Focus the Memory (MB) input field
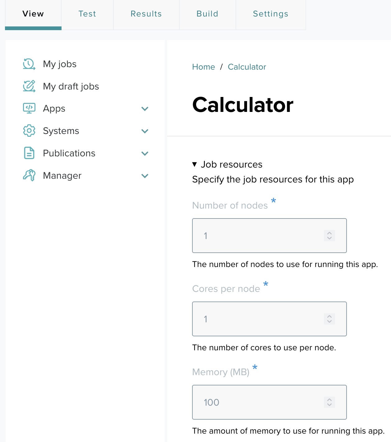Image resolution: width=391 pixels, height=442 pixels. [x=261, y=402]
